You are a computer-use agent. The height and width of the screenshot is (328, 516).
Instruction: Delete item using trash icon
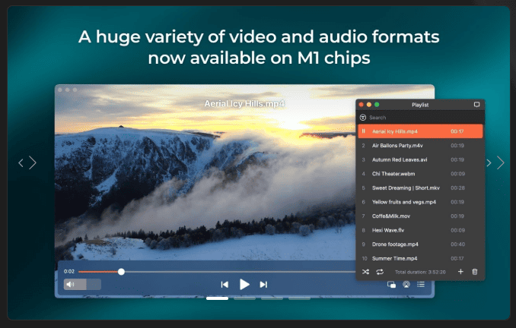tap(475, 272)
